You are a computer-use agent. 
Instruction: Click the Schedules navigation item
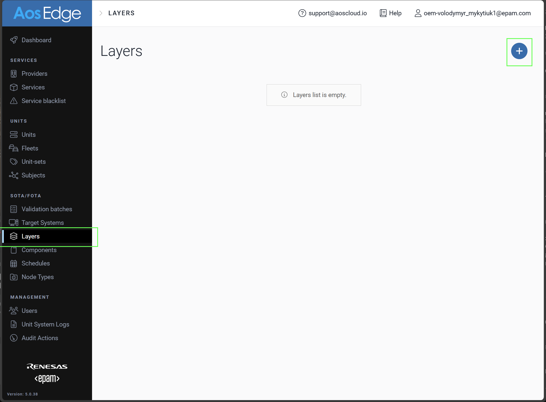36,263
